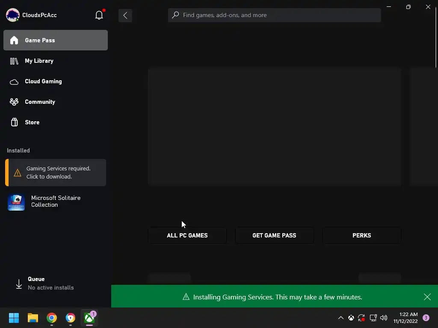The image size is (438, 328).
Task: Show hidden system tray icons
Action: (x=341, y=318)
